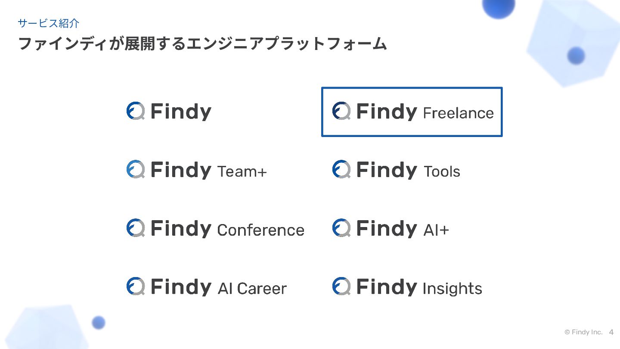Click the © Findy Inc. copyright footer

pyautogui.click(x=583, y=332)
